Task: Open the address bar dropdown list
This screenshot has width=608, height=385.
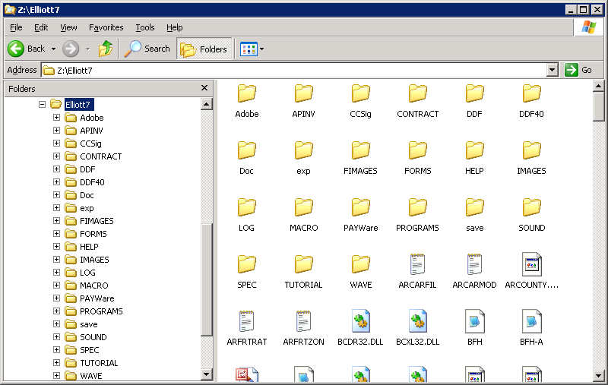Action: tap(553, 70)
